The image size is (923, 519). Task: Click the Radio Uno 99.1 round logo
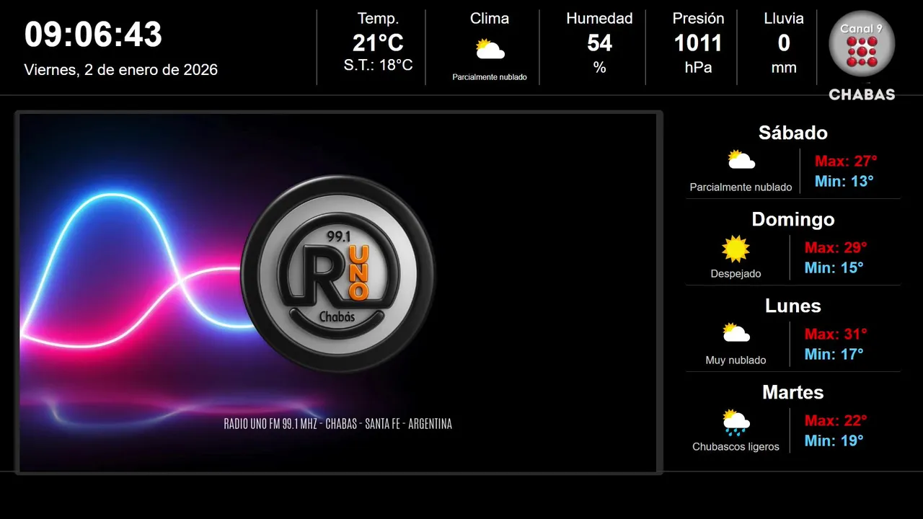click(x=338, y=273)
